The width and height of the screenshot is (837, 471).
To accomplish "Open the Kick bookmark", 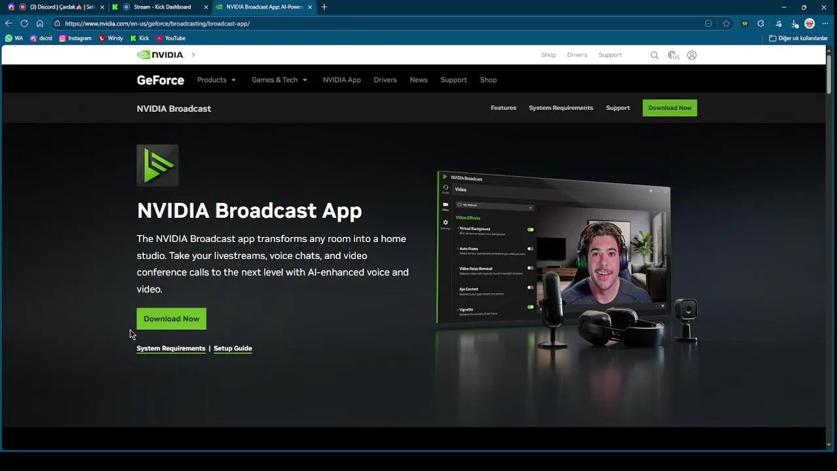I will click(140, 38).
